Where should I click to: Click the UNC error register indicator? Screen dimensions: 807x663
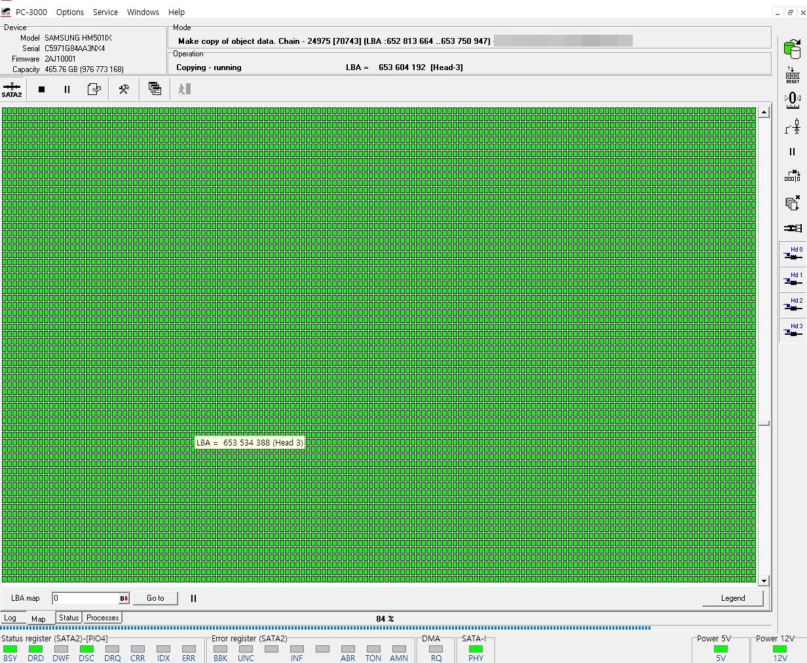(246, 649)
